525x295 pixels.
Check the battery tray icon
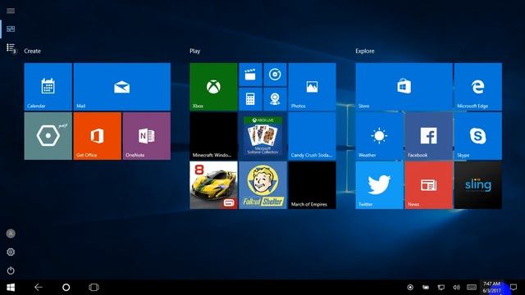tap(426, 288)
